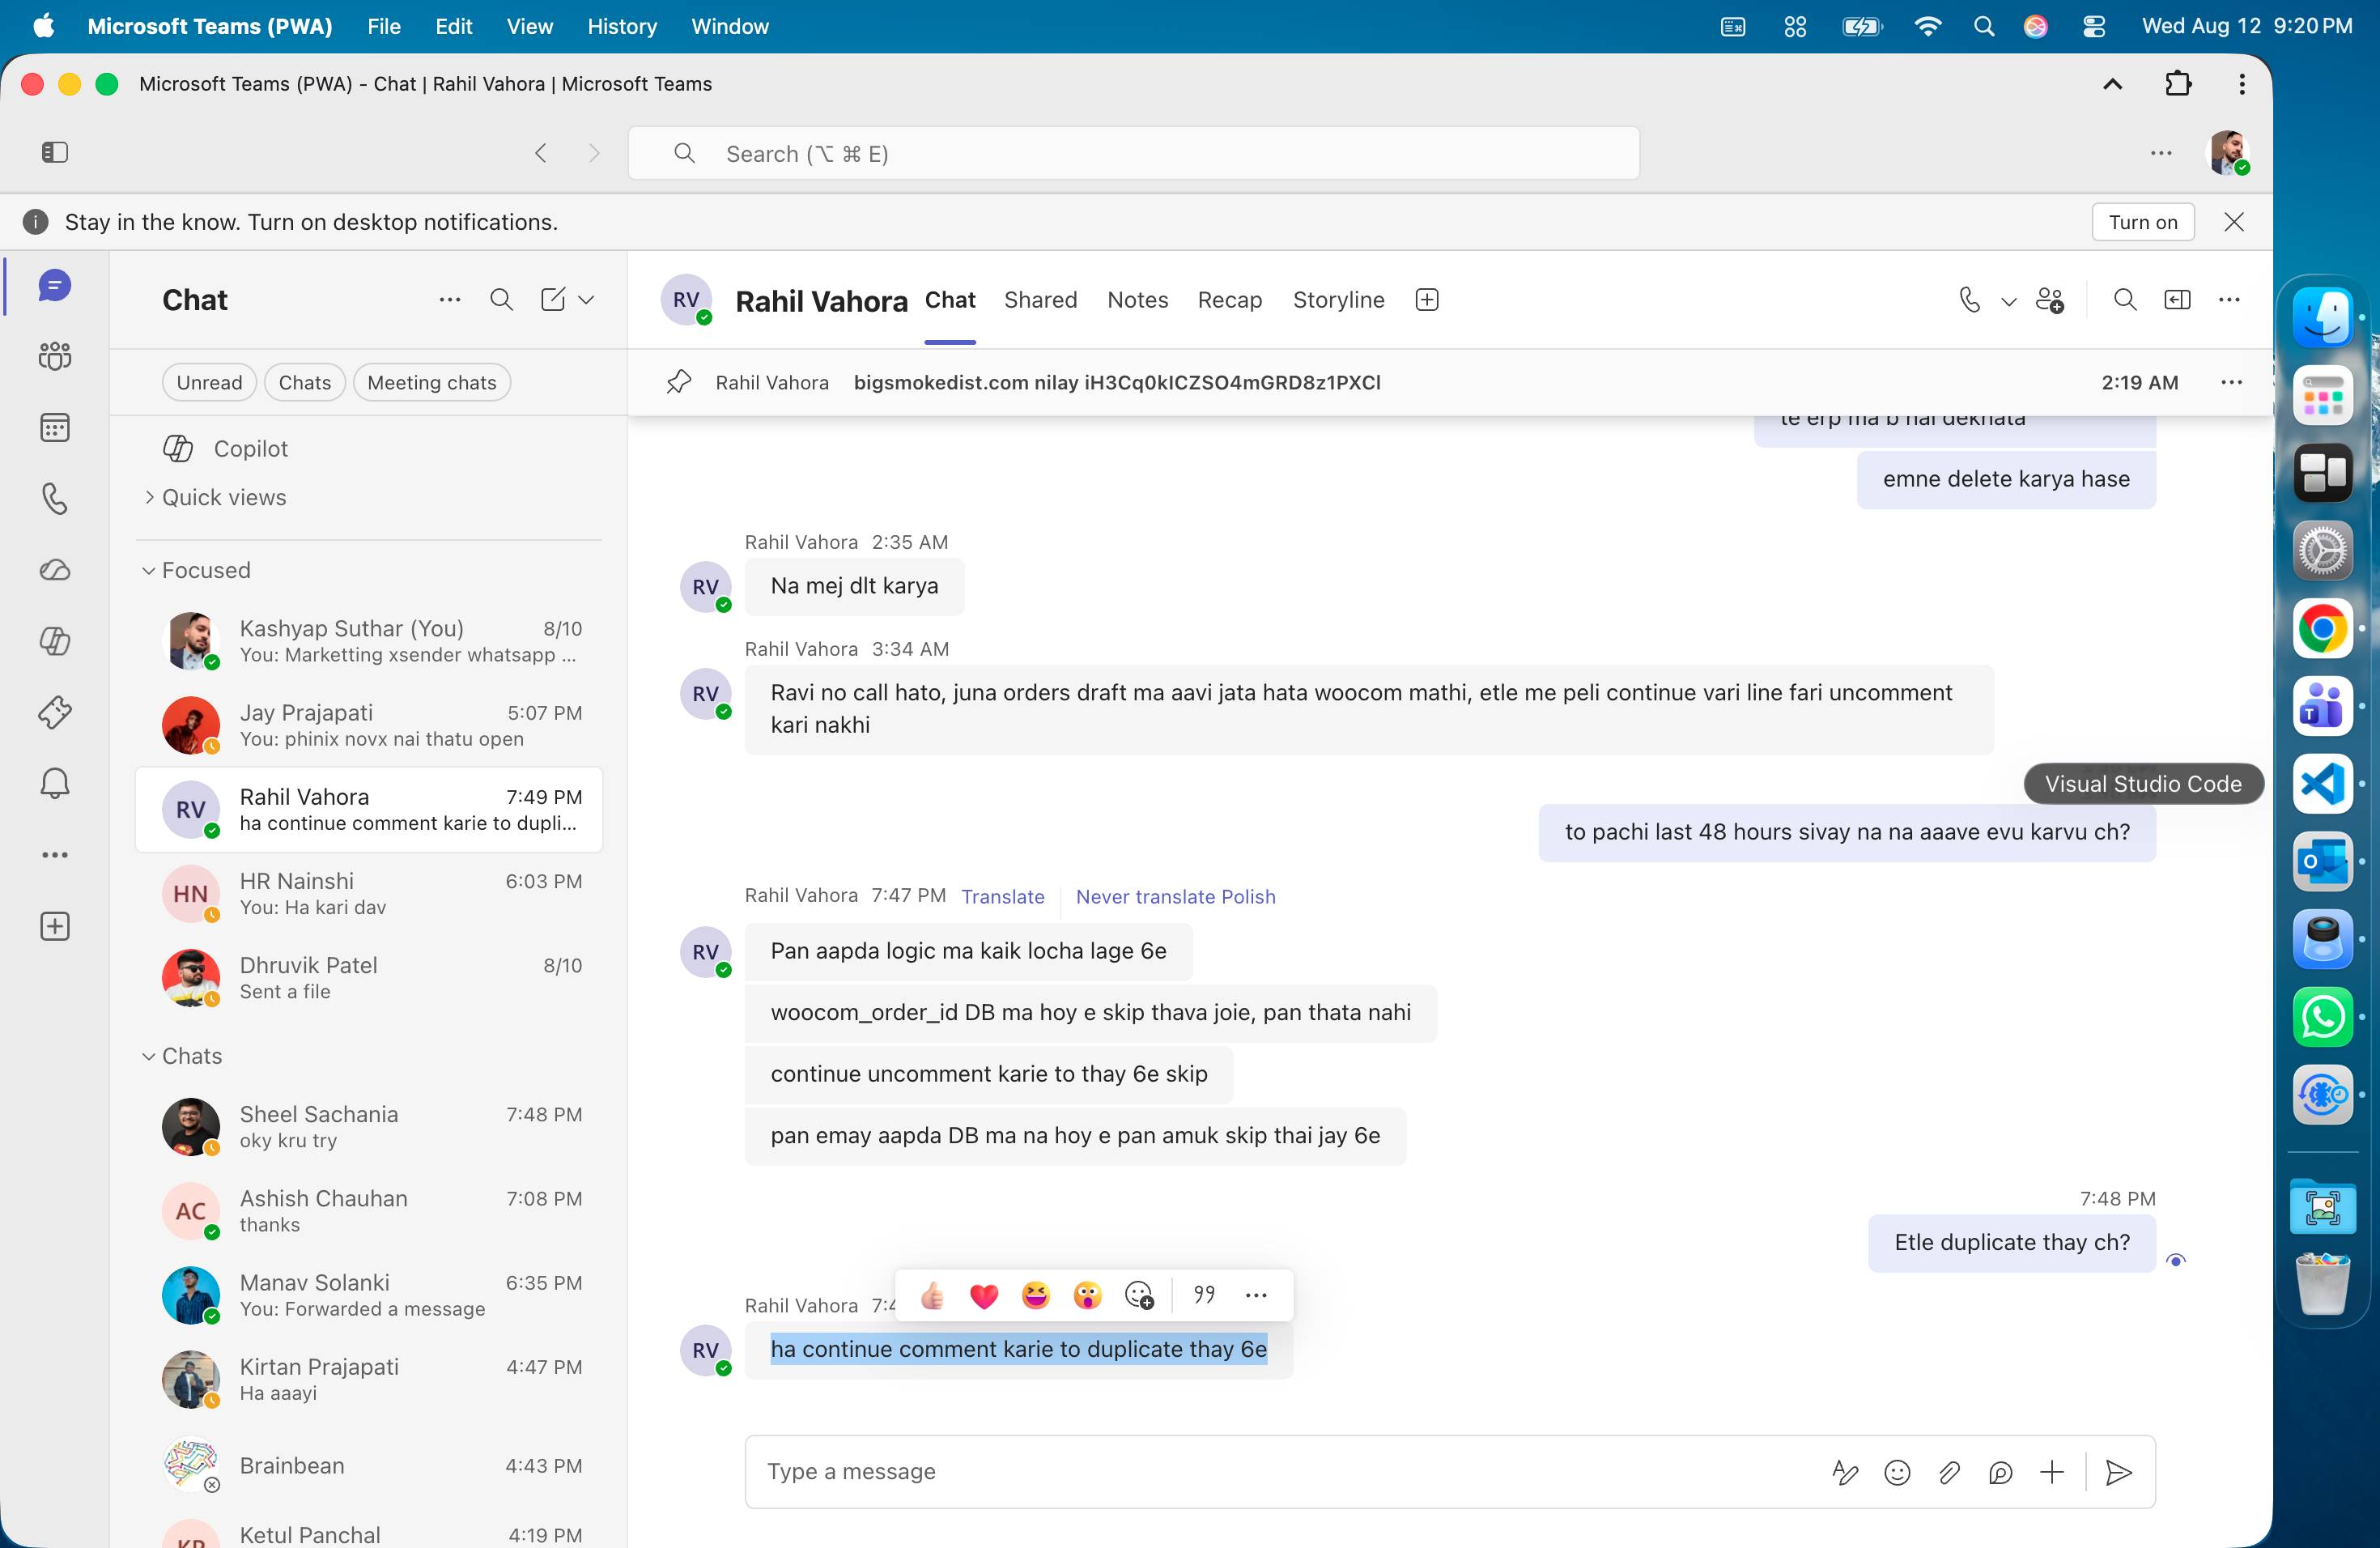
Task: Switch to the Shared tab
Action: pos(1040,300)
